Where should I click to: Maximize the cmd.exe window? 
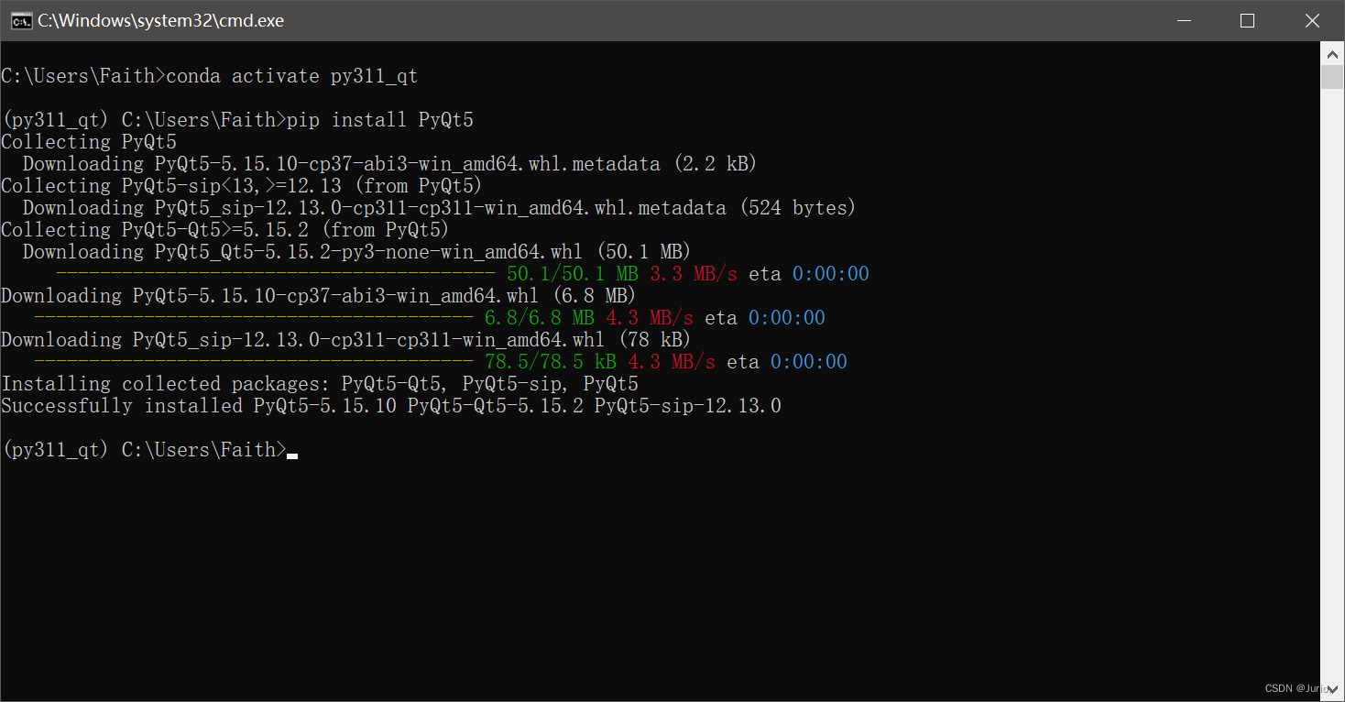(x=1247, y=21)
